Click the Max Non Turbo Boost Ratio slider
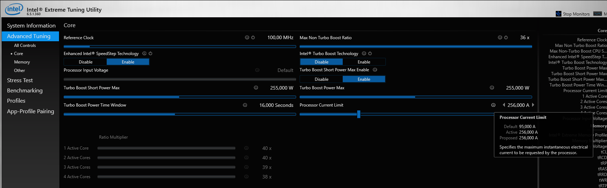 tap(416, 46)
